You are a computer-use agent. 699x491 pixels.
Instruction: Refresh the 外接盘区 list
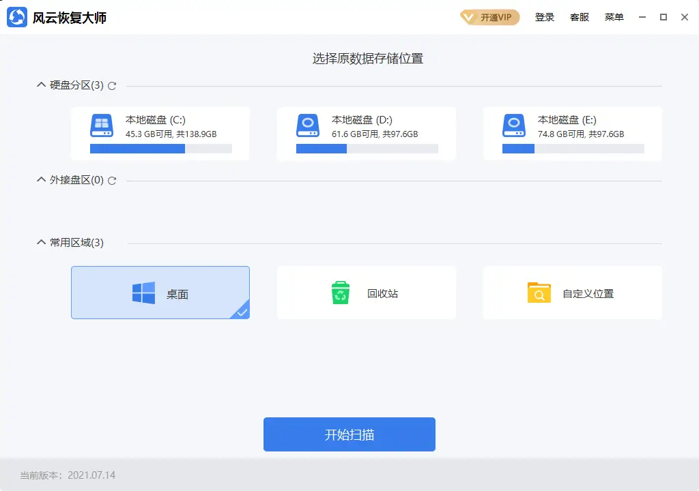(112, 181)
